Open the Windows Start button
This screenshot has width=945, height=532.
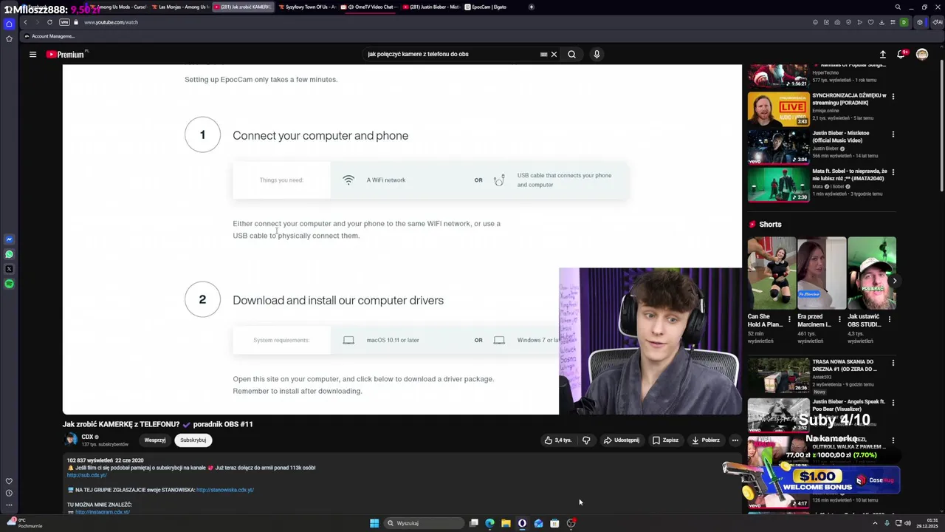pos(374,523)
